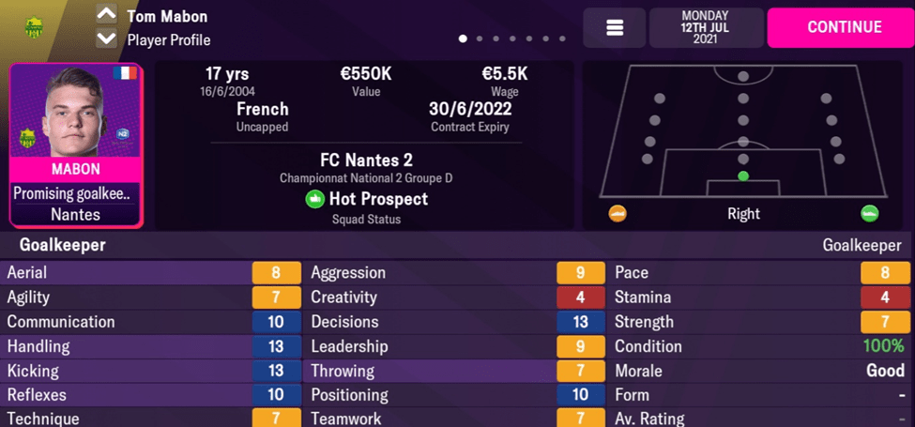The height and width of the screenshot is (427, 915).
Task: Click the Throwing attribute row
Action: point(455,371)
